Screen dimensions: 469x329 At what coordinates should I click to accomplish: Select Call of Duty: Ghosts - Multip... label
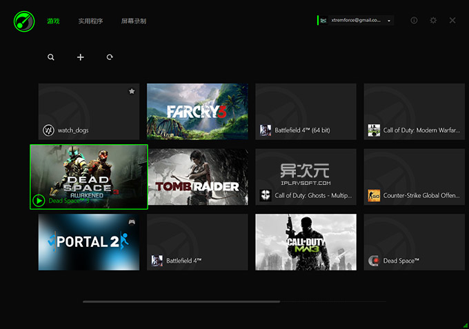pos(313,196)
